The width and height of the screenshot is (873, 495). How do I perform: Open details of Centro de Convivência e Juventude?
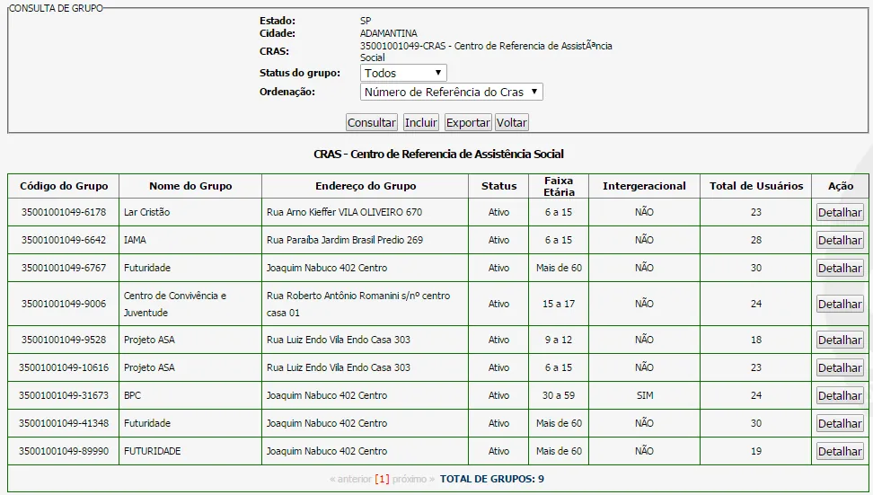840,304
